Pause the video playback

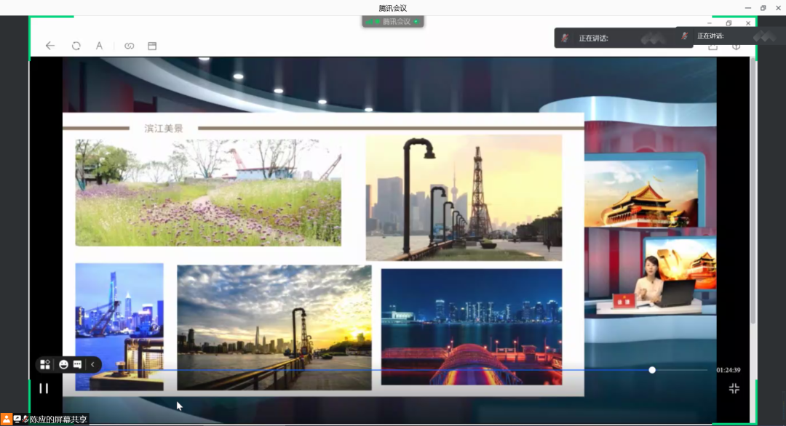44,388
